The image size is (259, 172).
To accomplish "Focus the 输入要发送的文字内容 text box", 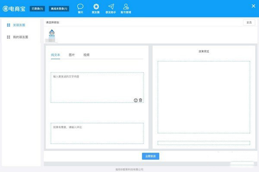I will 97,87.
